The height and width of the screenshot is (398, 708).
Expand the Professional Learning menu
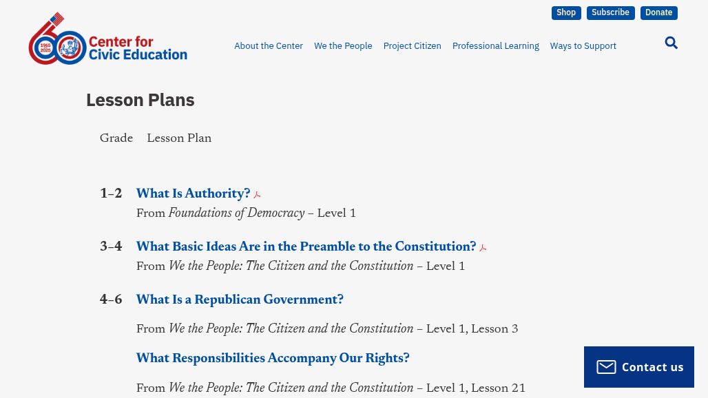495,46
